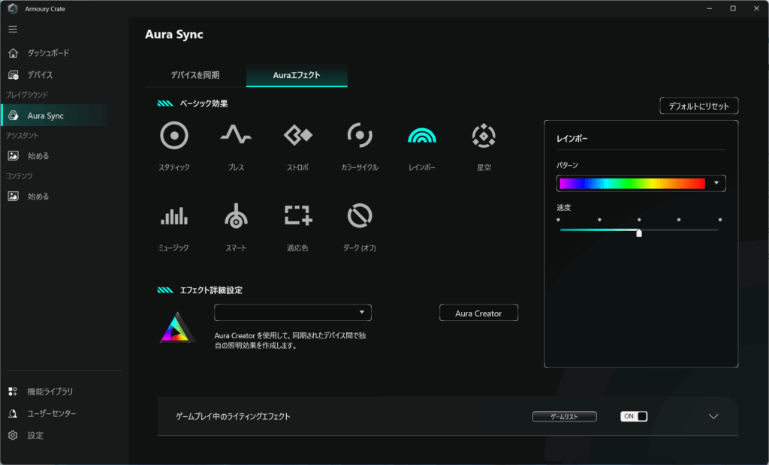Screen dimensions: 769x465
Task: Click the rainbow gradient pattern swatch
Action: point(632,183)
